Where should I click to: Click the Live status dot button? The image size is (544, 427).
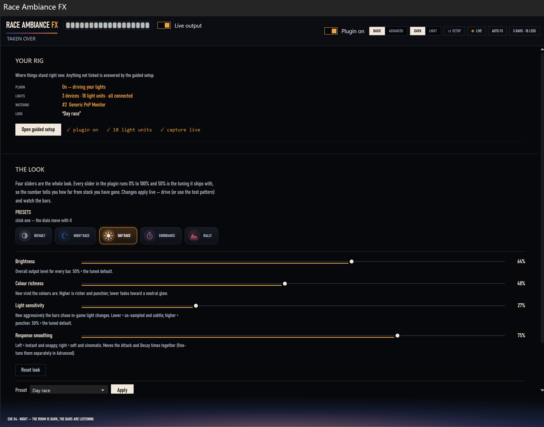coord(477,31)
